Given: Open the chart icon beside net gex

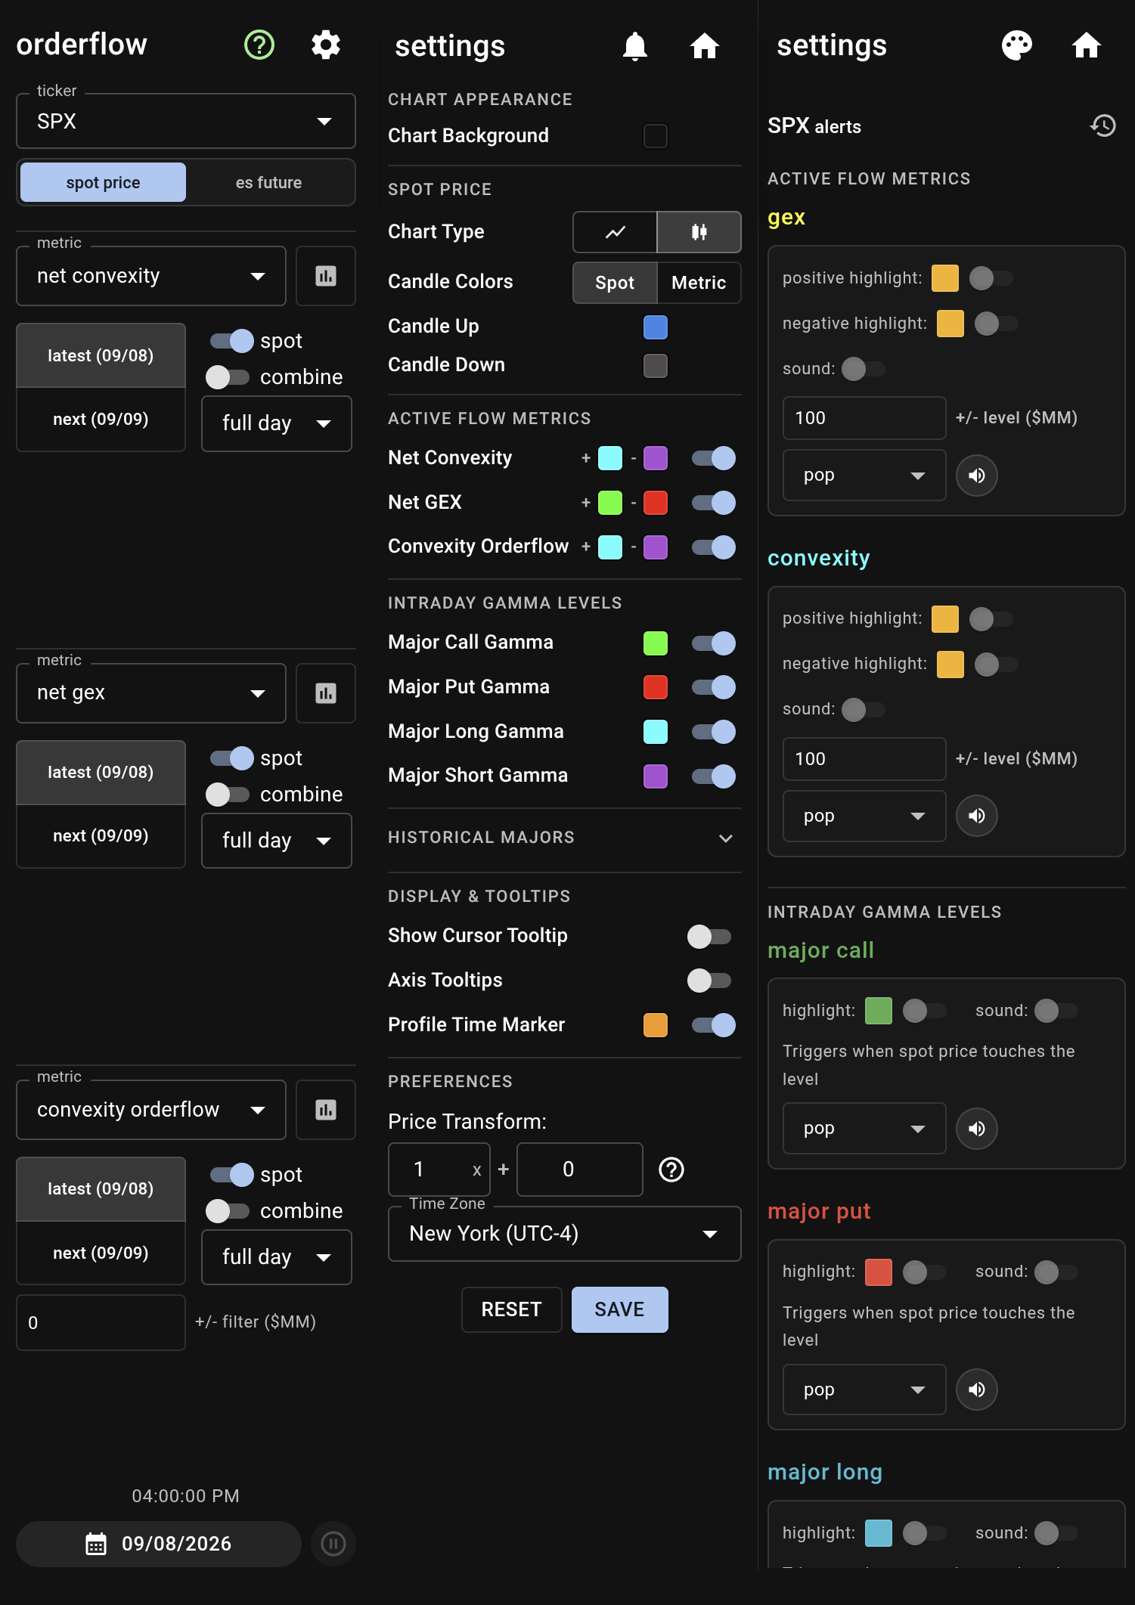Looking at the screenshot, I should (326, 693).
